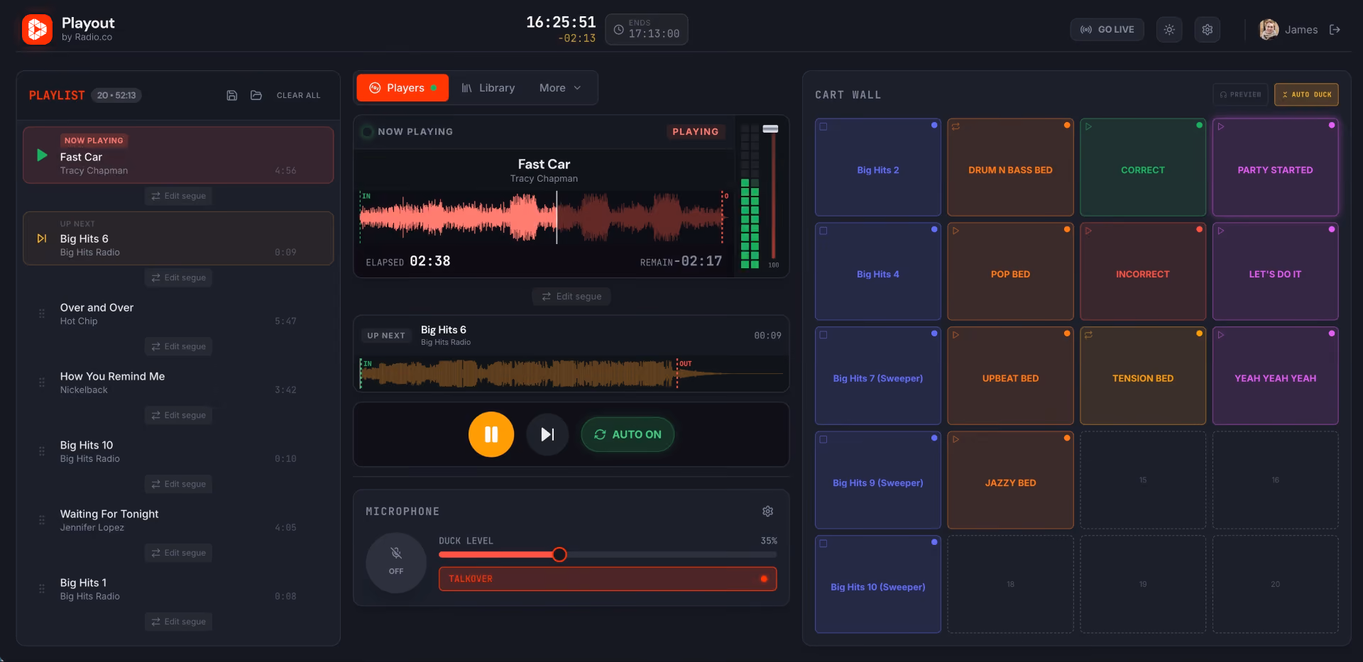Click play icon on YEAH YEAH YEAH cart

(x=1221, y=335)
